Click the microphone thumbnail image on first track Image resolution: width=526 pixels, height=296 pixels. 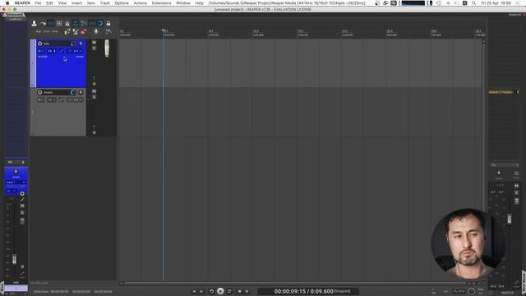pos(107,49)
